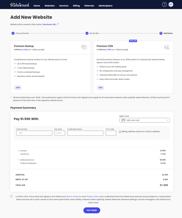Click the SiteGround logo
Image resolution: width=182 pixels, height=218 pixels.
click(20, 5)
